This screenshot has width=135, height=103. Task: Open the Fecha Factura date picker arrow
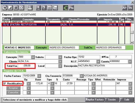pos(39,76)
